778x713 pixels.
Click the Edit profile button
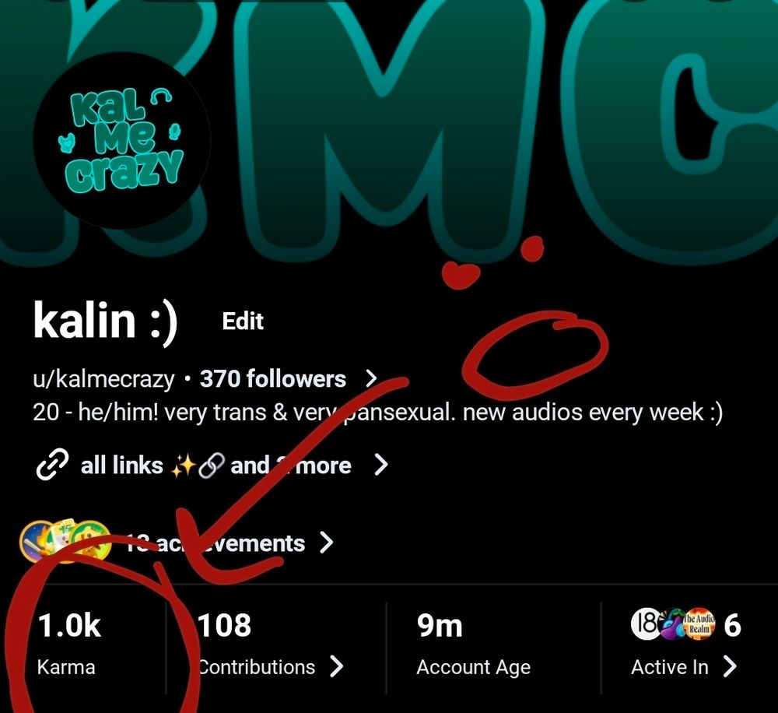point(243,321)
